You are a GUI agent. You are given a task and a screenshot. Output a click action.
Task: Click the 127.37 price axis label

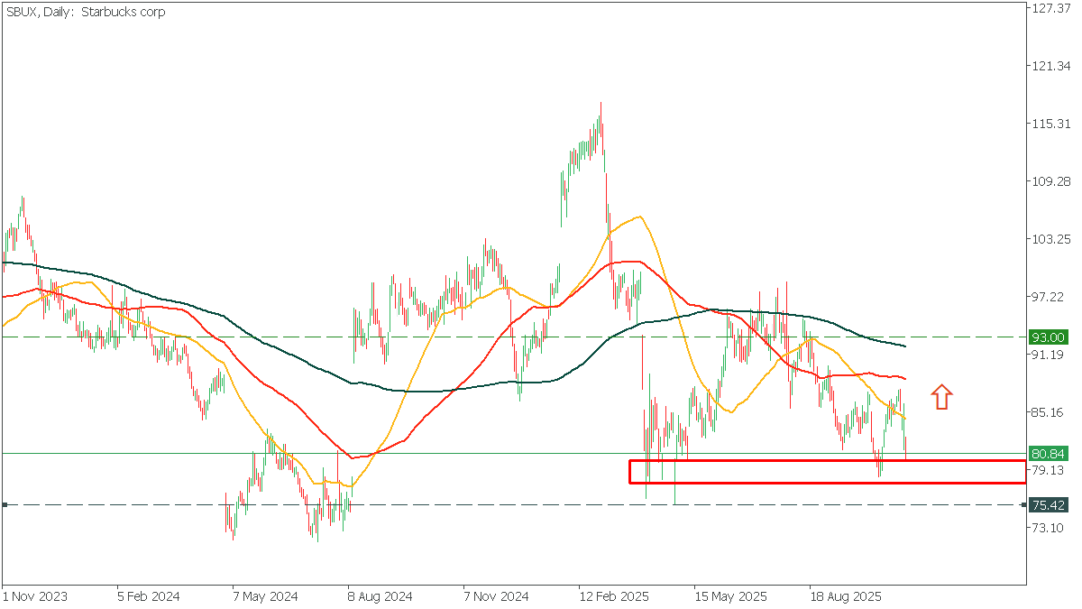pyautogui.click(x=1050, y=8)
